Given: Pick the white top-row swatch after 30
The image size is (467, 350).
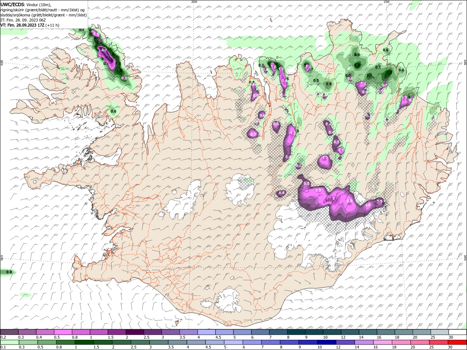Looking at the screenshot, I should [457, 332].
